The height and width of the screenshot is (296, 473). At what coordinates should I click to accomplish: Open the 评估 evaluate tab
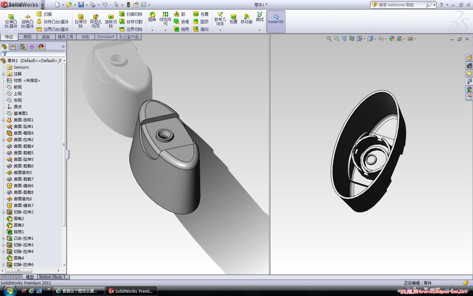pos(85,37)
